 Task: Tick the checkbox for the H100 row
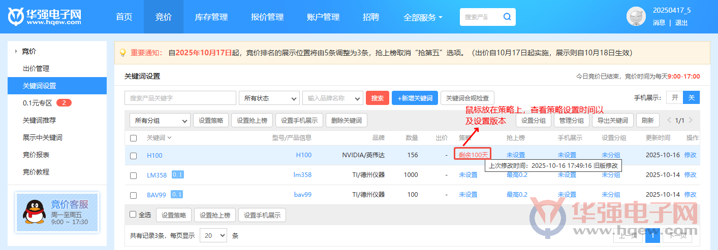click(x=133, y=156)
